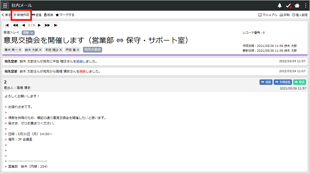This screenshot has width=310, height=174.
Task: Click 社内メール app title
Action: click(x=22, y=5)
